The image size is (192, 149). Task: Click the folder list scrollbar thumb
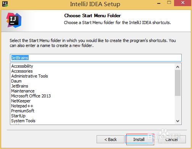click(177, 83)
